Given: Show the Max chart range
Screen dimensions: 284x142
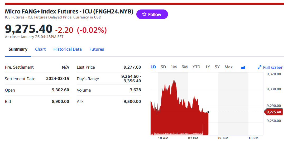Looking at the screenshot, I should pos(229,67).
